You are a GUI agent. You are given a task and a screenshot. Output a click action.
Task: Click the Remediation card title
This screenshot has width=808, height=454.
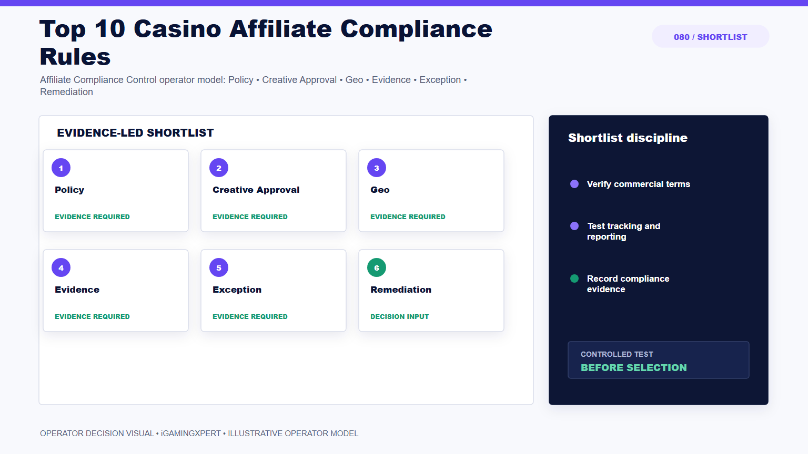[x=401, y=290]
